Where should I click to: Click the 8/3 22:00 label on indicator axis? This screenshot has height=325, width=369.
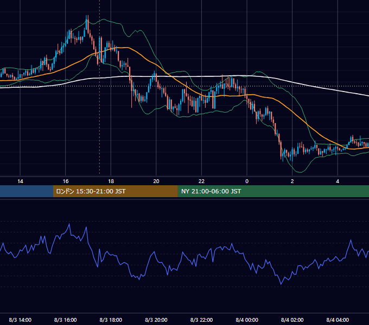201,320
